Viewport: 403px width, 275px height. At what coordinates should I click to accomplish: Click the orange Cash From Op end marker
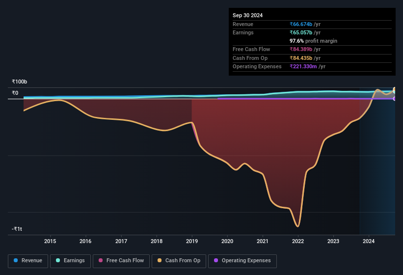pos(395,89)
